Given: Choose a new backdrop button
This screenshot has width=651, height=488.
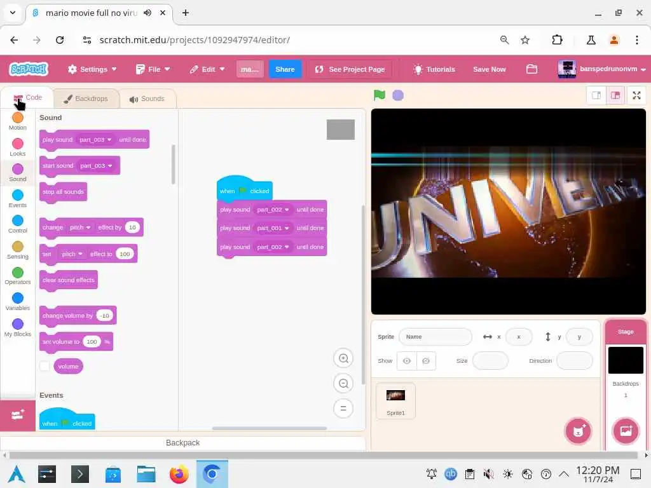Looking at the screenshot, I should point(626,431).
